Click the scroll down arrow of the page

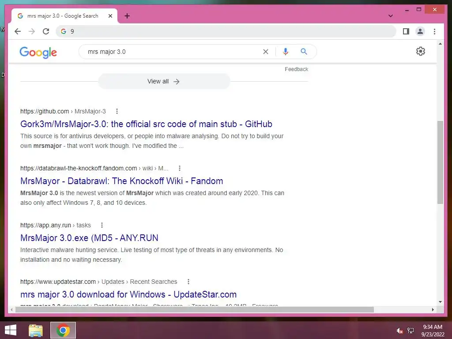(x=440, y=302)
